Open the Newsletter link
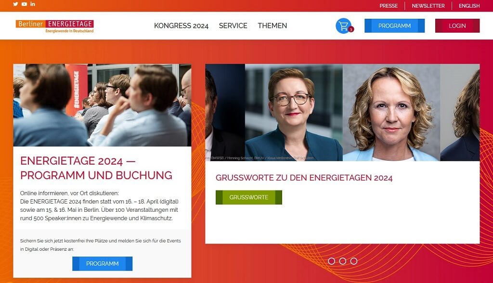The width and height of the screenshot is (493, 283). tap(428, 6)
